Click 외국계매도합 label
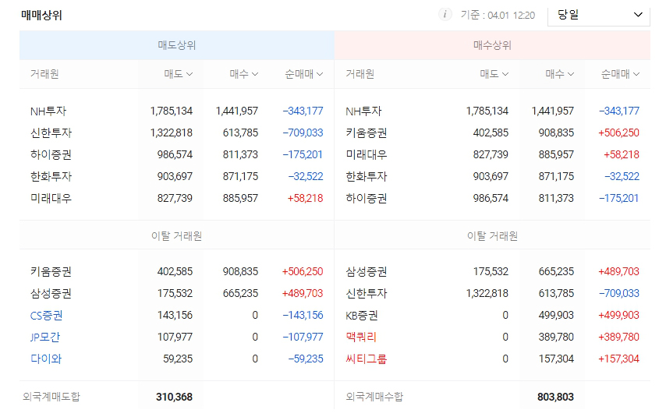The height and width of the screenshot is (417, 666). (x=51, y=397)
